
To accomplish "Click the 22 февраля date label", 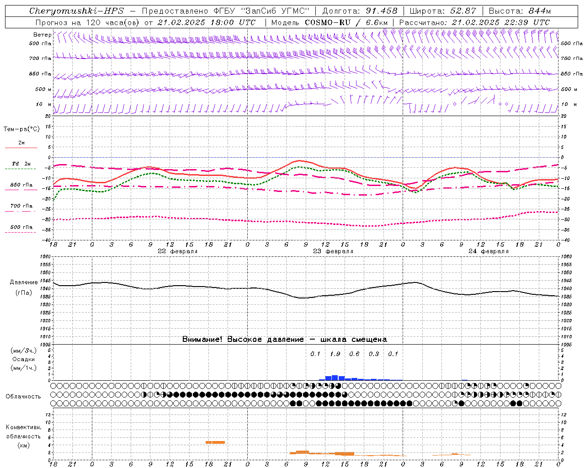I will [177, 251].
